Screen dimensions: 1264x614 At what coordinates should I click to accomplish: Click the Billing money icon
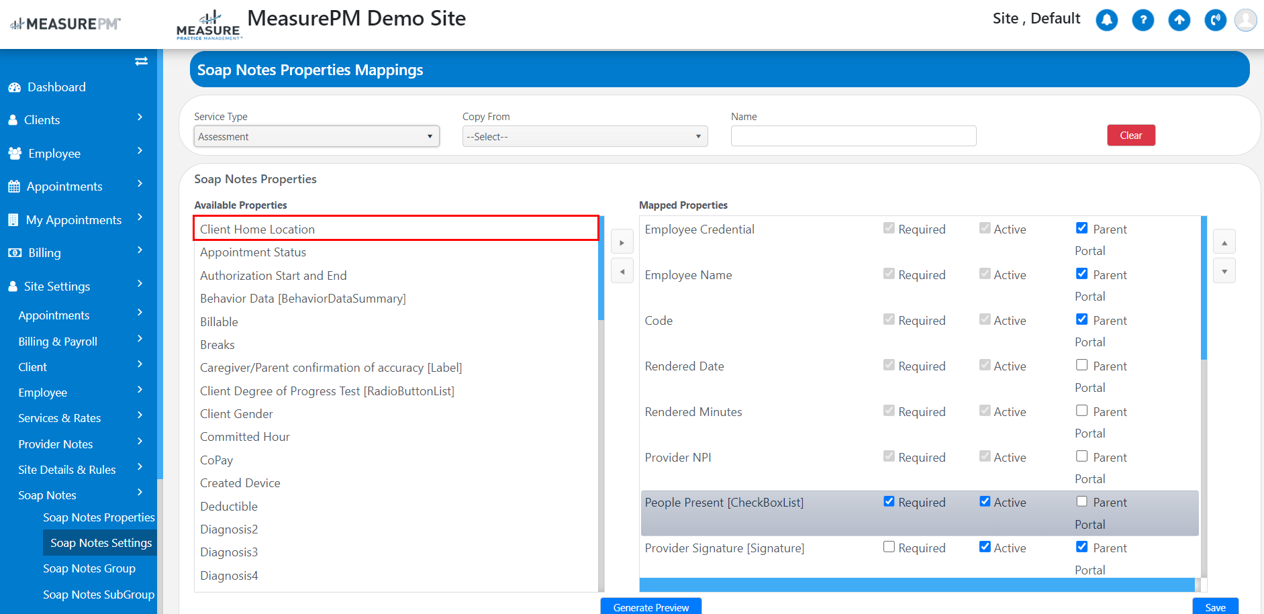[15, 253]
